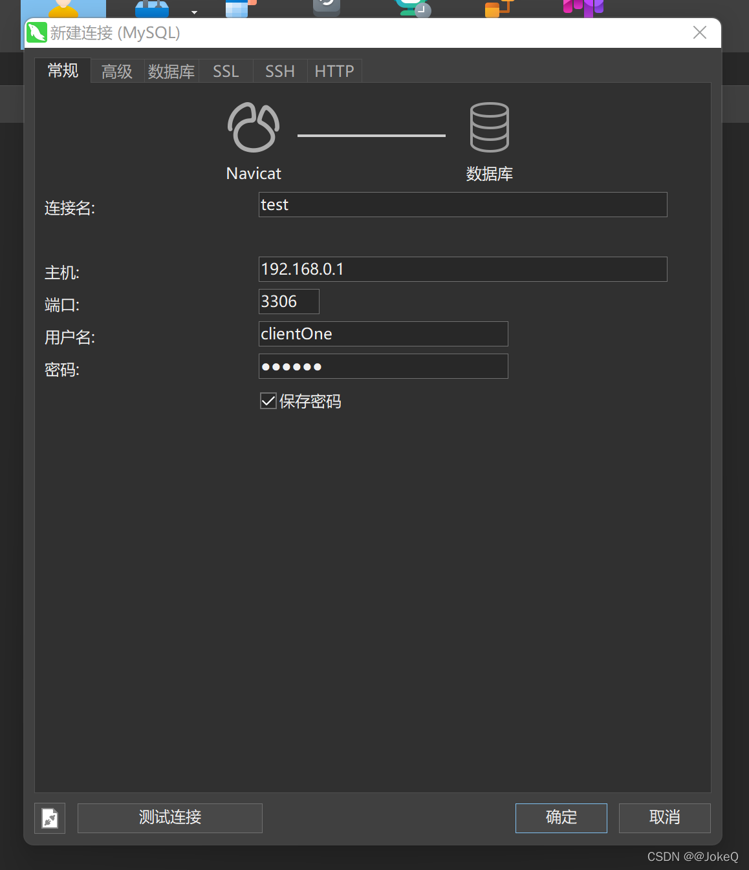Click the 端口 field showing 3306
Image resolution: width=749 pixels, height=870 pixels.
288,302
